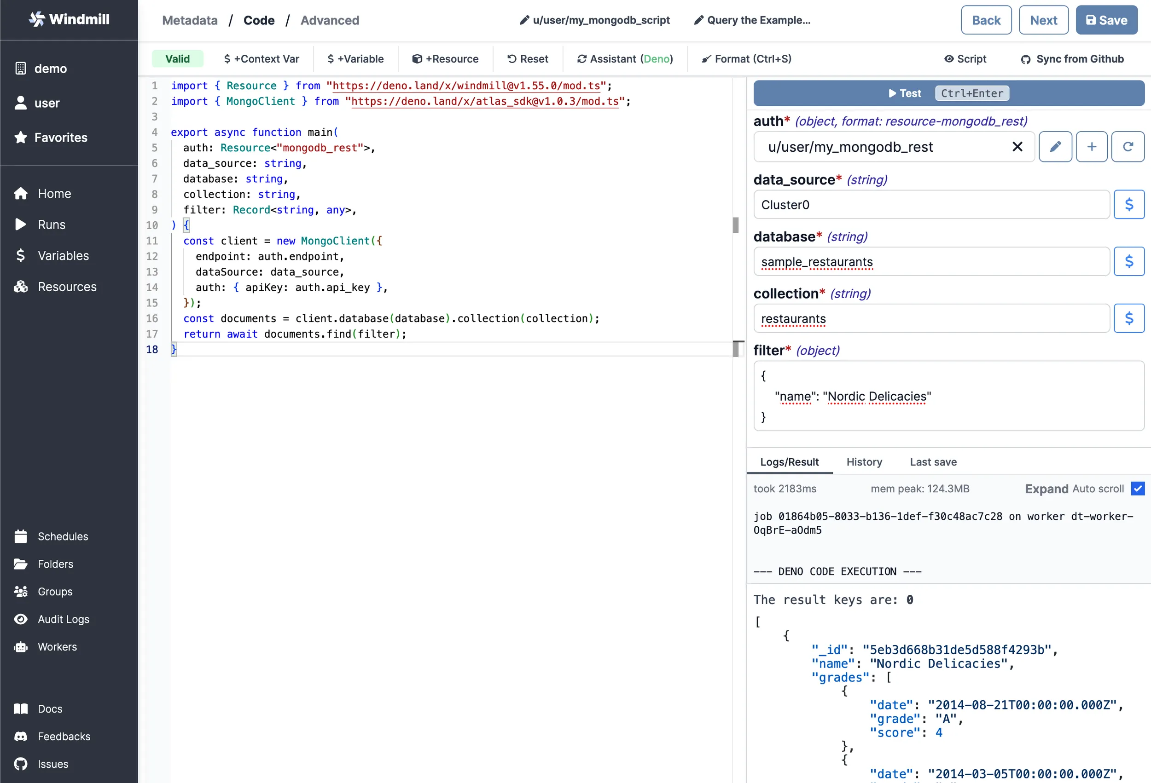Switch to the History tab
Viewport: 1151px width, 783px height.
tap(864, 462)
